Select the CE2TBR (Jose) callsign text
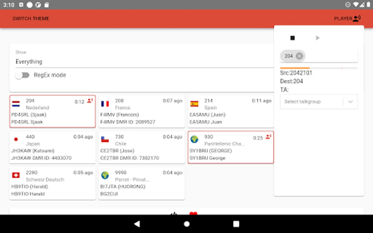 [x=117, y=151]
